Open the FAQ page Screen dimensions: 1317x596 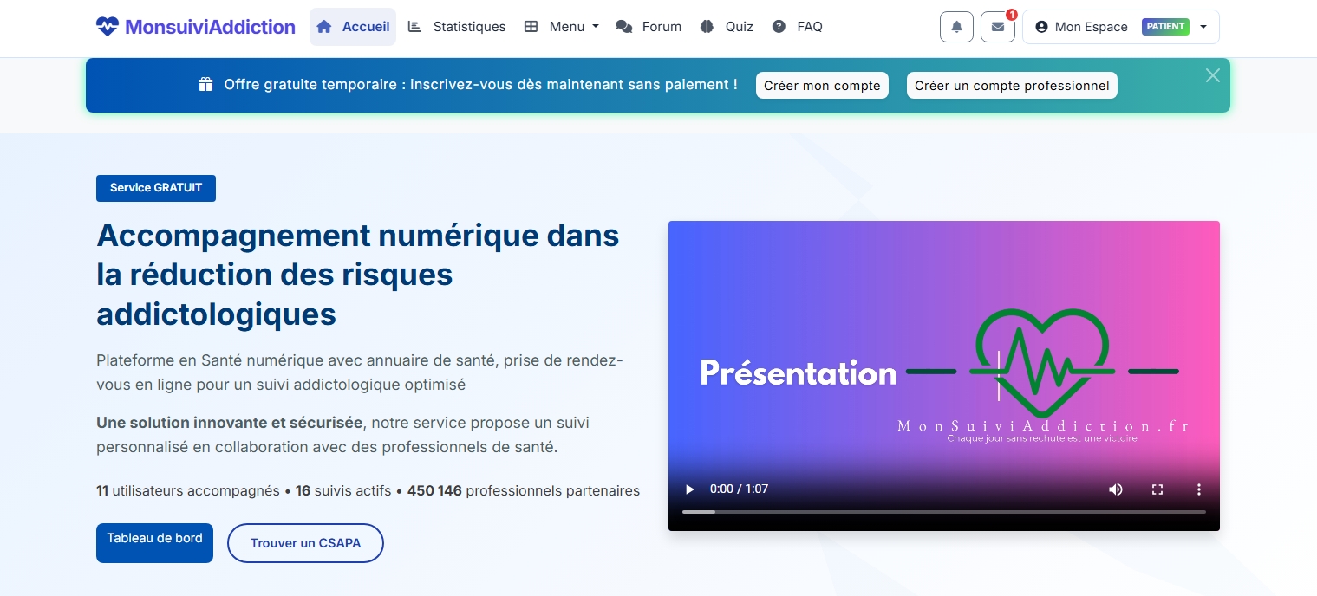[x=797, y=27]
